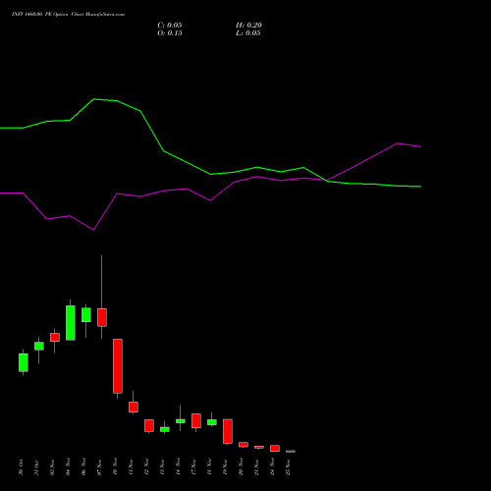Select the red candlestick for 24 Nov
This screenshot has width=491, height=491.
click(275, 449)
